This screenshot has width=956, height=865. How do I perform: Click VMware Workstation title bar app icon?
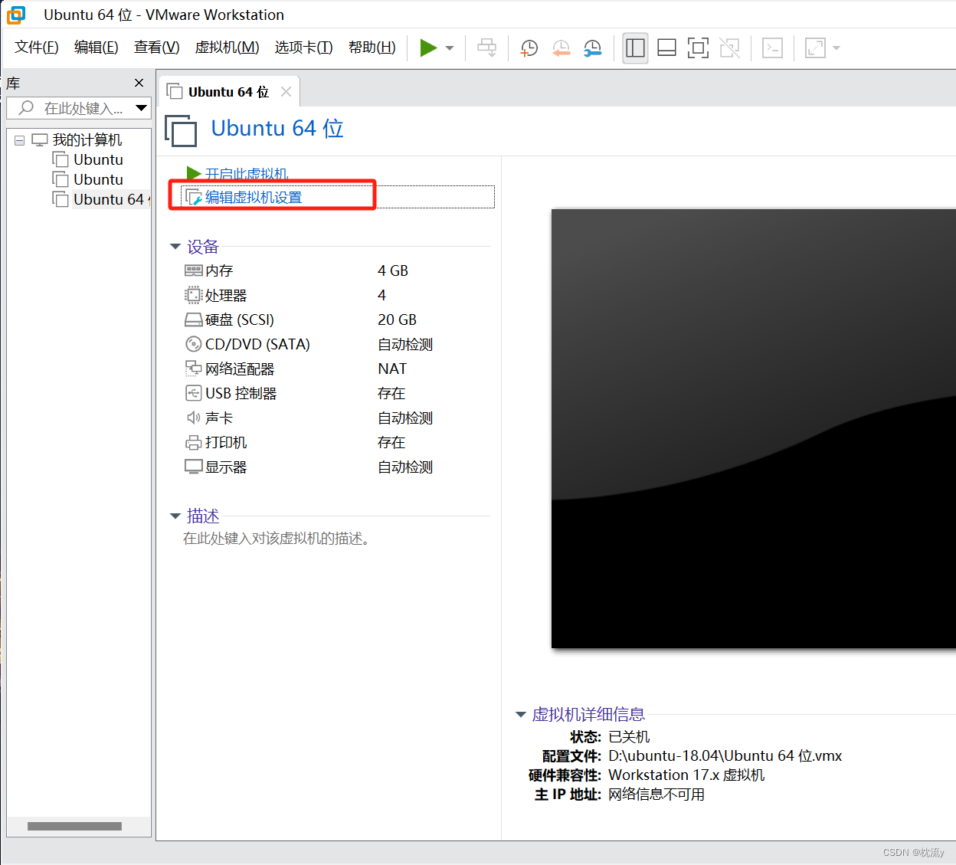(16, 15)
